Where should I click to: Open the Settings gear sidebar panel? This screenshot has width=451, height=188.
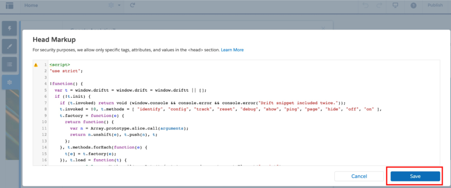click(9, 82)
